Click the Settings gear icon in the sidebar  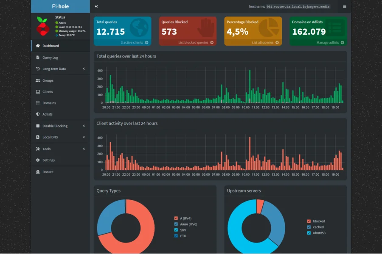click(x=38, y=160)
